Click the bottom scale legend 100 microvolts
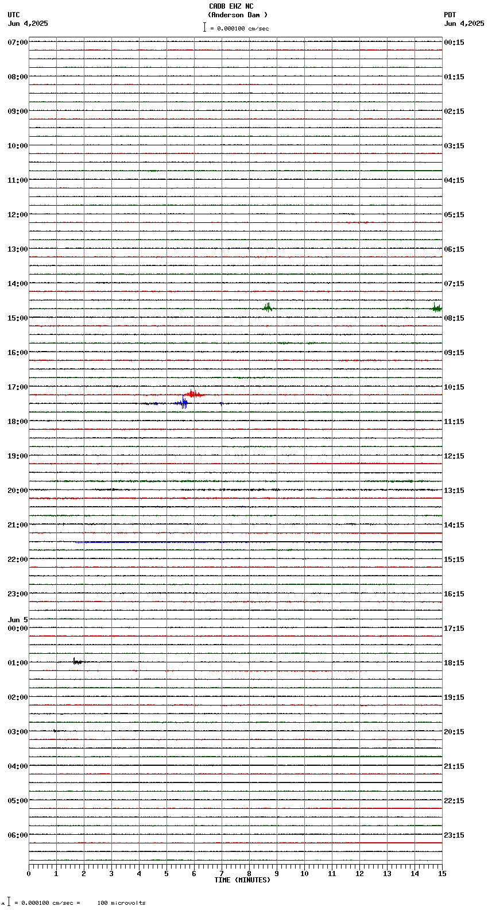This screenshot has width=488, height=910. [x=121, y=903]
